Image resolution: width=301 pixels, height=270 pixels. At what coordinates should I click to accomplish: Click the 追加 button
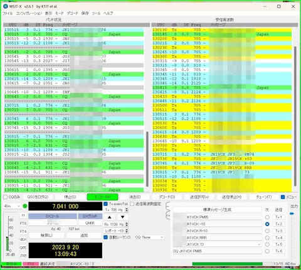[84, 235]
